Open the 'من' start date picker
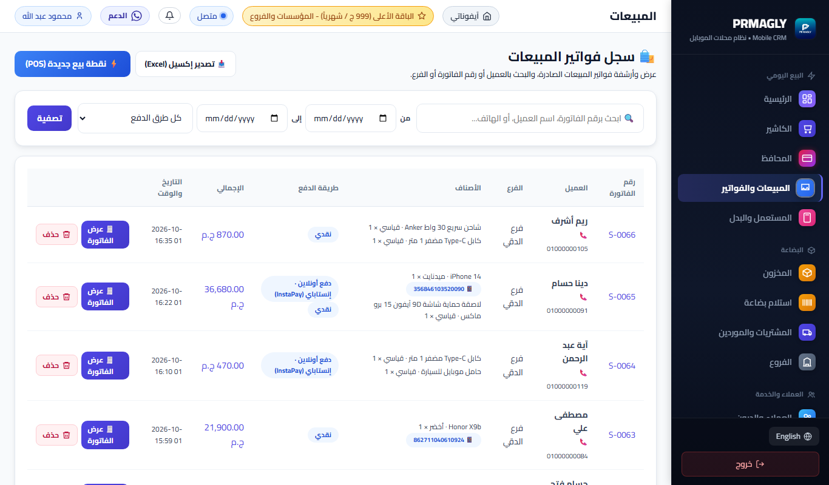This screenshot has height=485, width=829. (x=351, y=118)
